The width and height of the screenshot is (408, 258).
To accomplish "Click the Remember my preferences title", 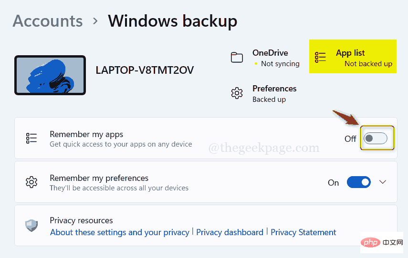I will (x=99, y=179).
